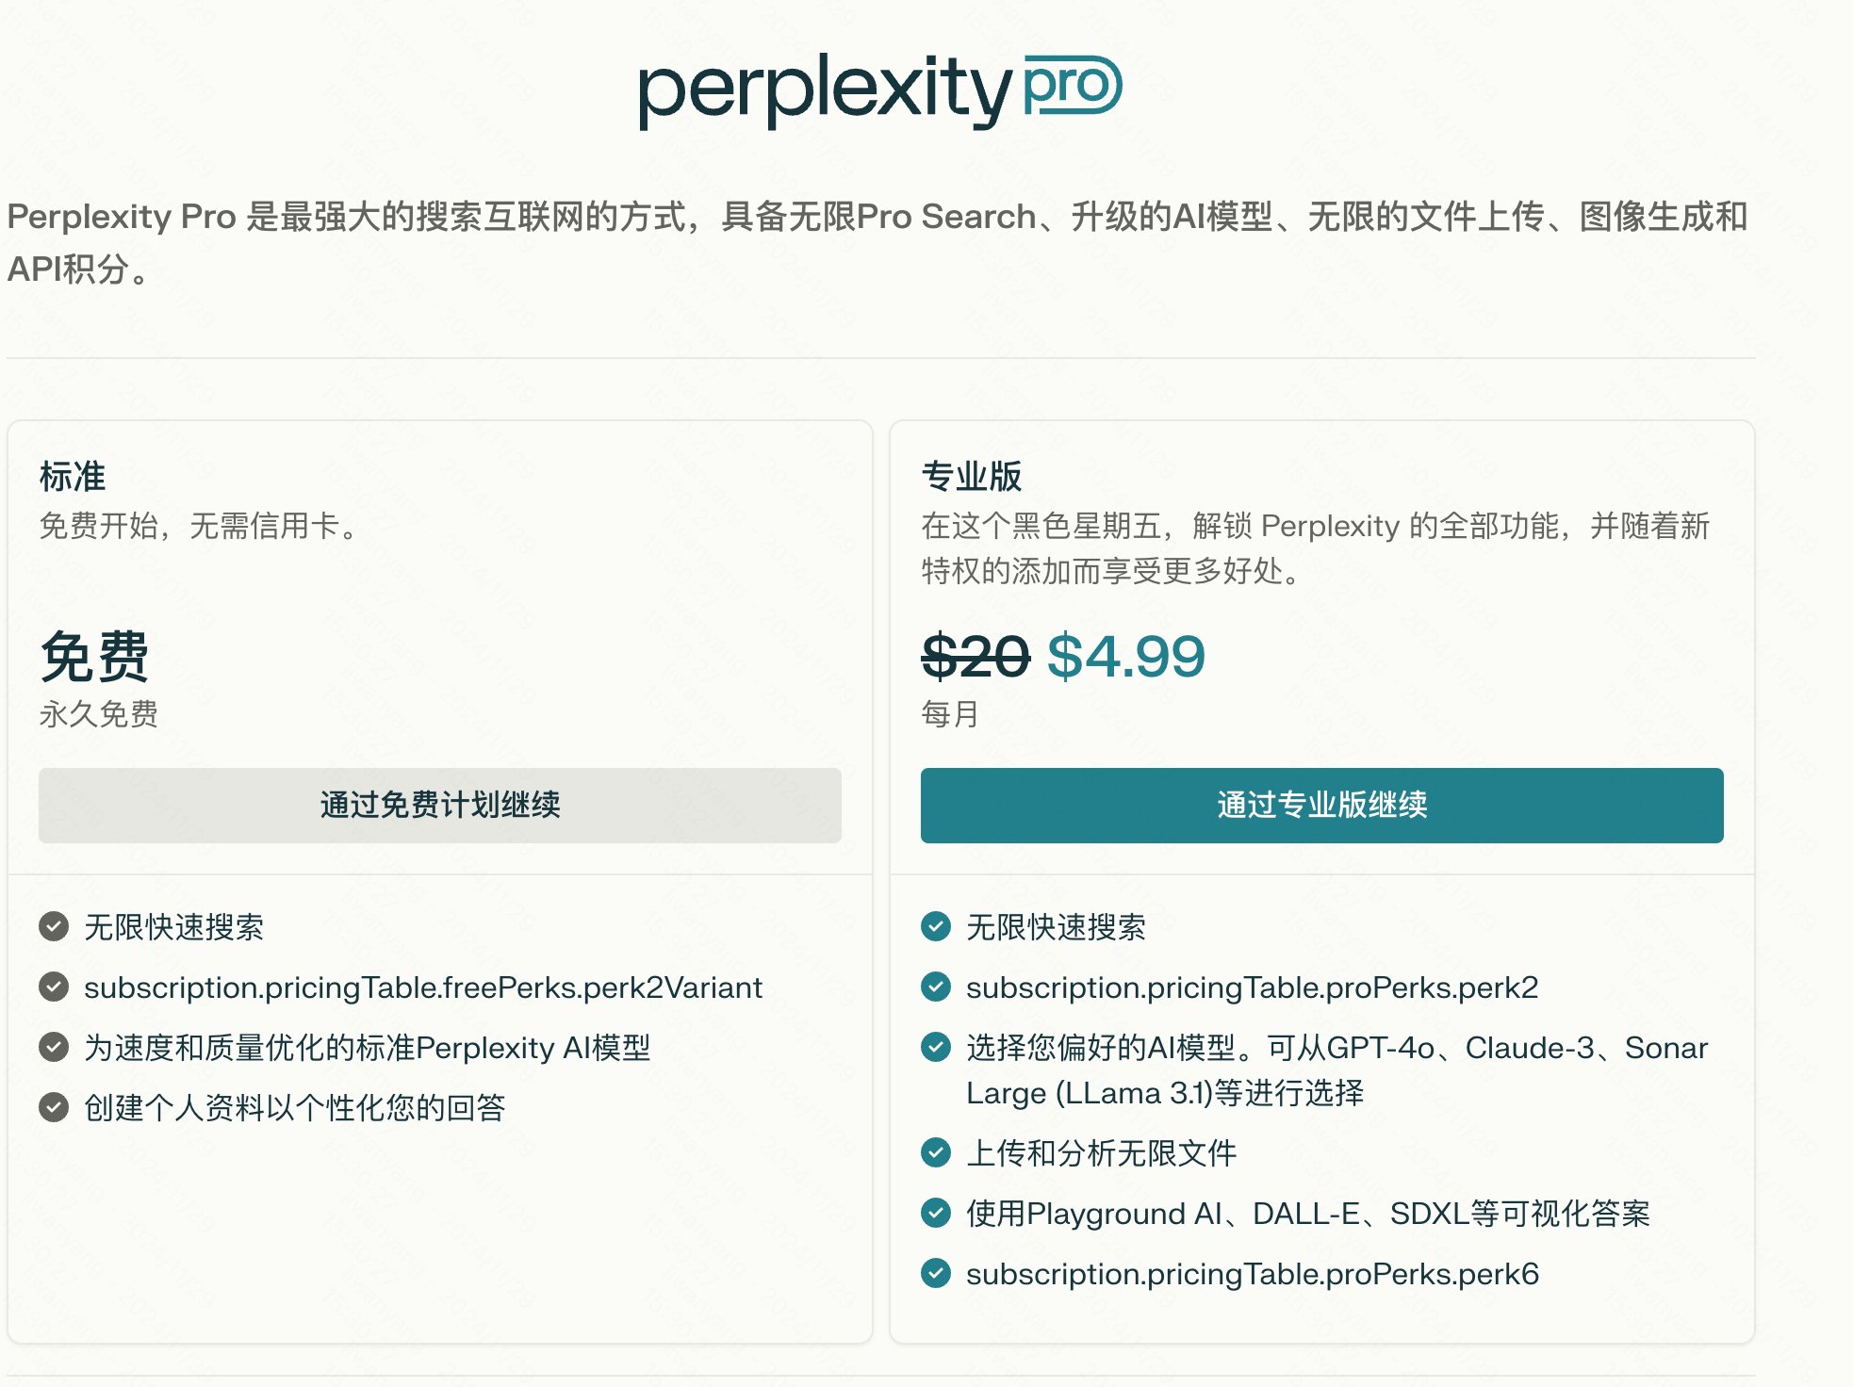The height and width of the screenshot is (1387, 1853).
Task: Click teal checkmark beside Pro plan 无限快速搜索
Action: (936, 927)
